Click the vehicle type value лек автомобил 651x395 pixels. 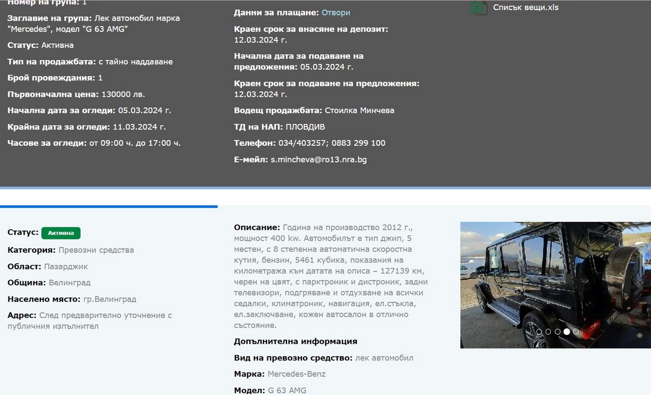click(x=384, y=358)
